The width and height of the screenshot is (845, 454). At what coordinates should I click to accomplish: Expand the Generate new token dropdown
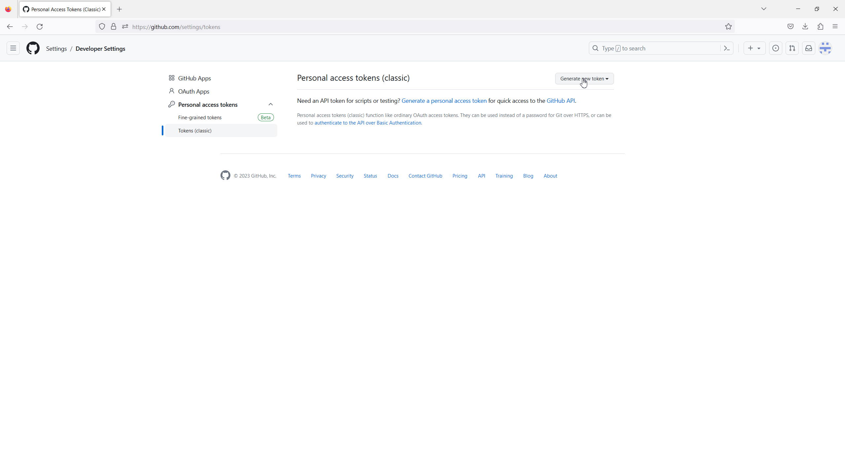584,79
